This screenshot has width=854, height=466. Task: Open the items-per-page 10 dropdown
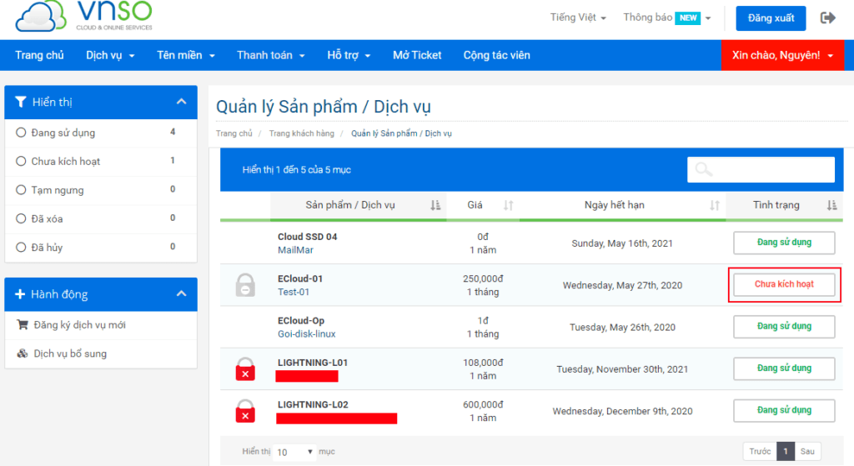point(294,452)
